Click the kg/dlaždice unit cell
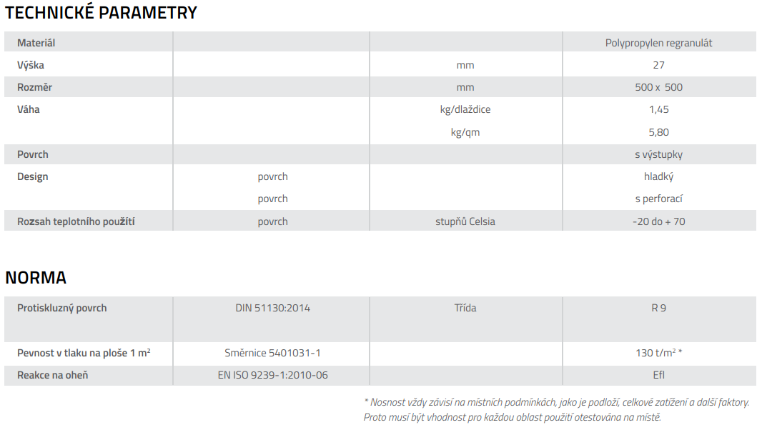The width and height of the screenshot is (762, 430). point(465,109)
